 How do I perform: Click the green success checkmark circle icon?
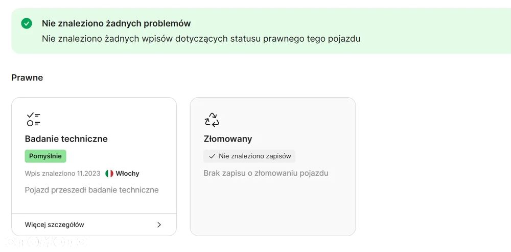pyautogui.click(x=27, y=23)
